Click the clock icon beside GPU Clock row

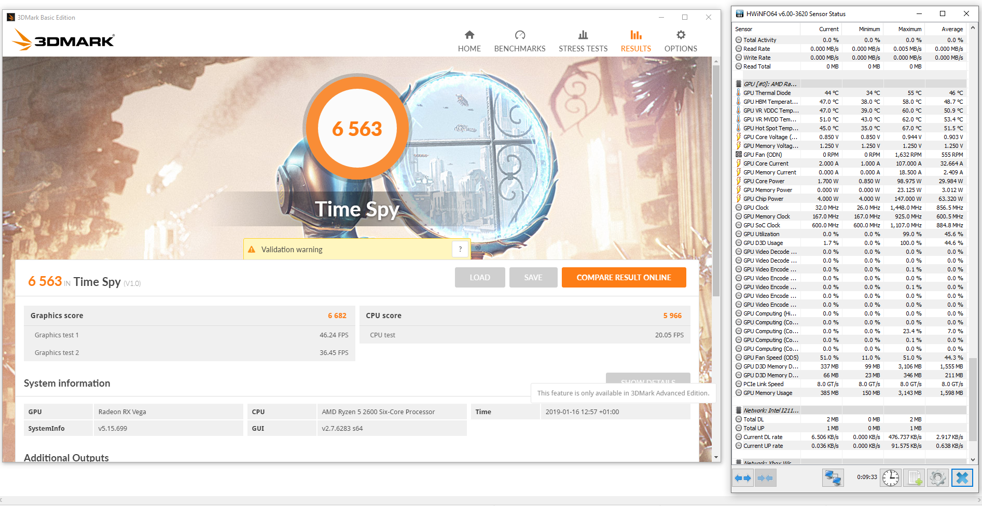tap(738, 208)
